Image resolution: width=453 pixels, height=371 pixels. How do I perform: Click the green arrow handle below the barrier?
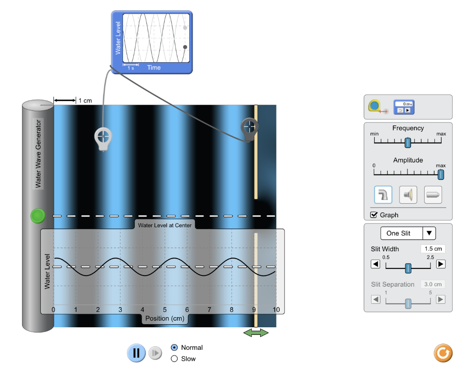[257, 333]
